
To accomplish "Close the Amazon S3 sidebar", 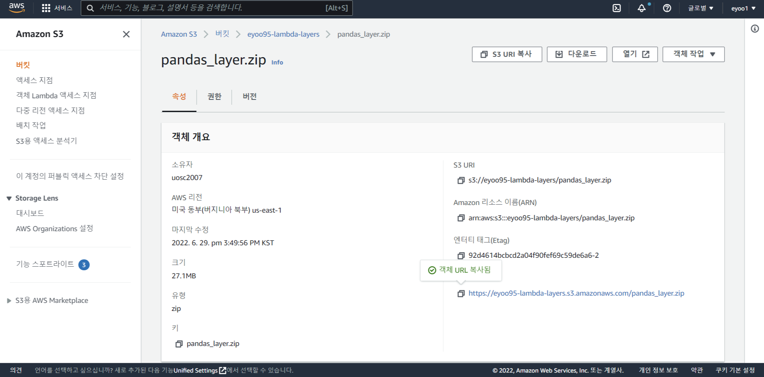I will click(126, 34).
